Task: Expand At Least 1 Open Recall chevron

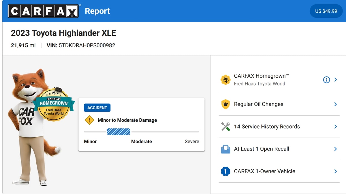Action: point(336,149)
